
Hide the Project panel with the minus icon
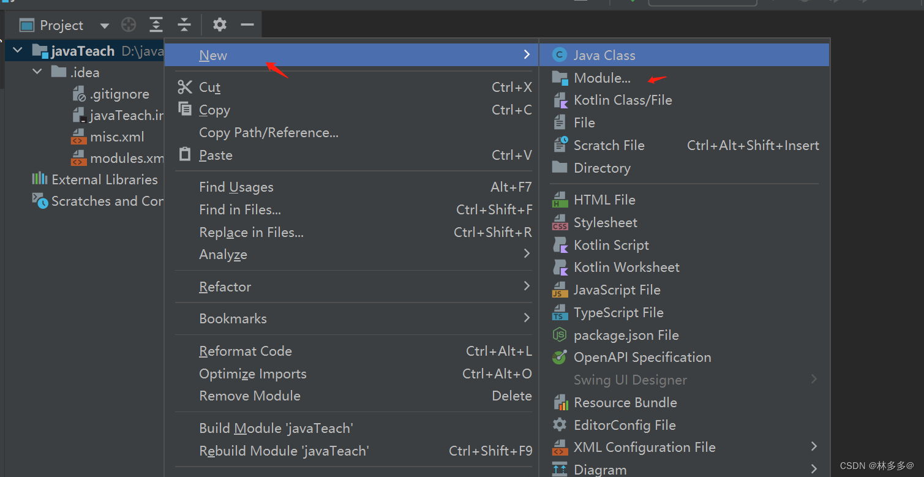[247, 24]
